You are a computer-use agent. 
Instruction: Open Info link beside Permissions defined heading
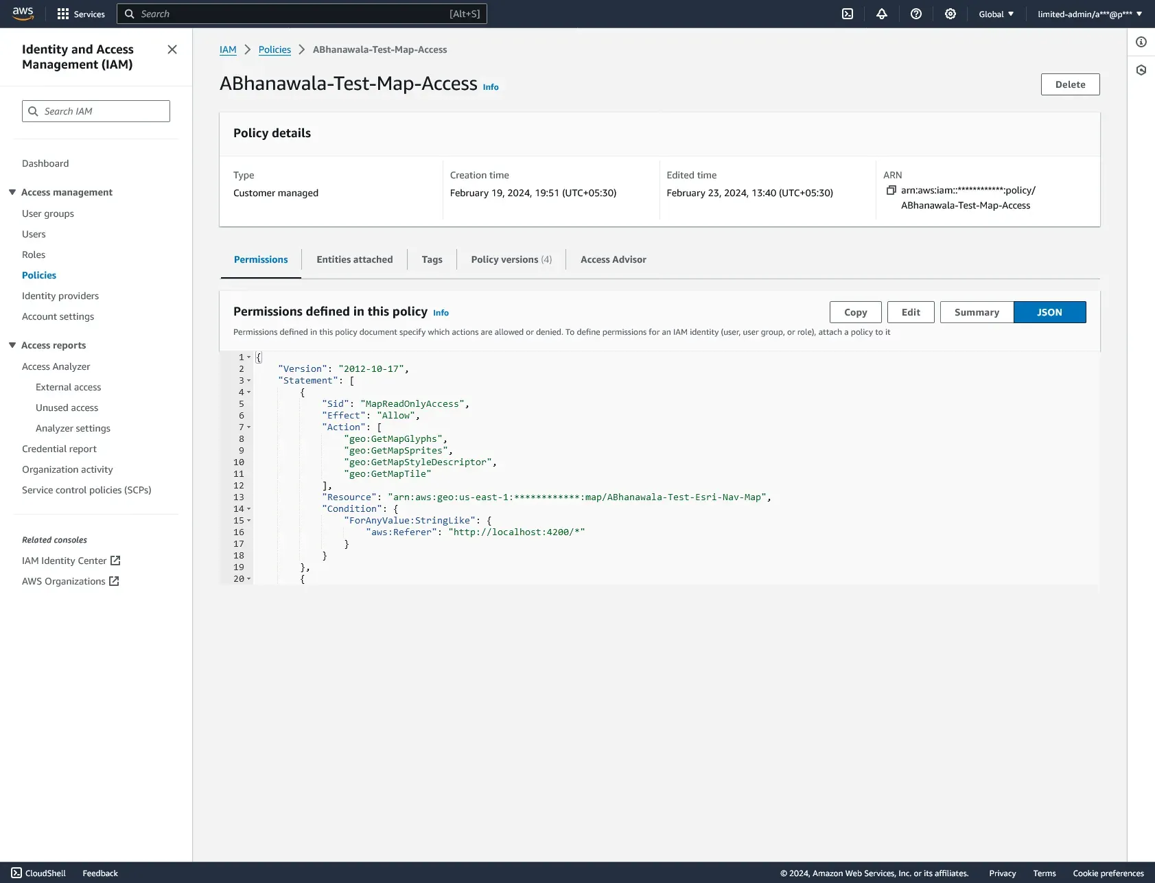pos(441,313)
